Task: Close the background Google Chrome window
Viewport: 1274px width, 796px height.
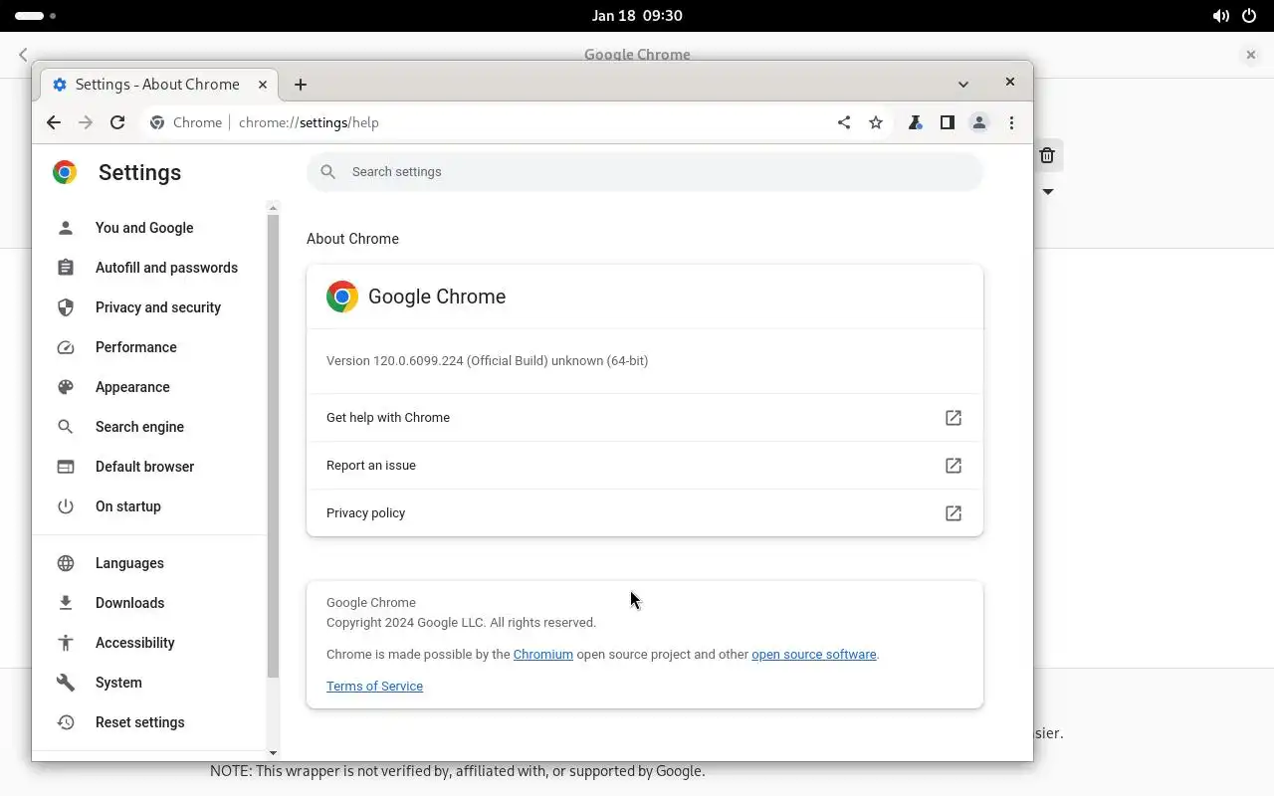Action: [1251, 55]
